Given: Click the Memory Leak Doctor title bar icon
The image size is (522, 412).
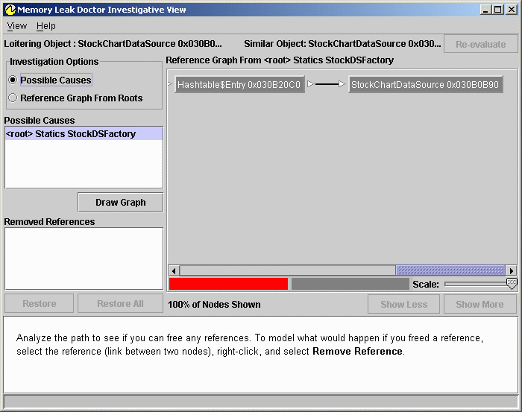Looking at the screenshot, I should click(9, 10).
